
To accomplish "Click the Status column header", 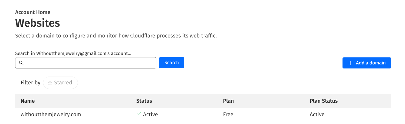I will (144, 101).
